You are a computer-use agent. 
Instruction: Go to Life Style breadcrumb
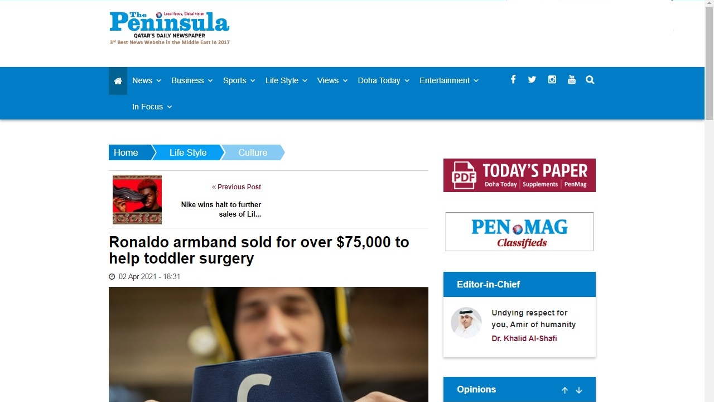click(x=188, y=152)
